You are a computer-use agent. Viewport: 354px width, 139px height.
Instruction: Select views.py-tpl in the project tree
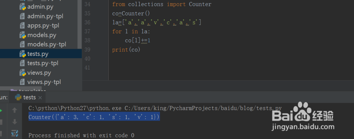(44, 82)
